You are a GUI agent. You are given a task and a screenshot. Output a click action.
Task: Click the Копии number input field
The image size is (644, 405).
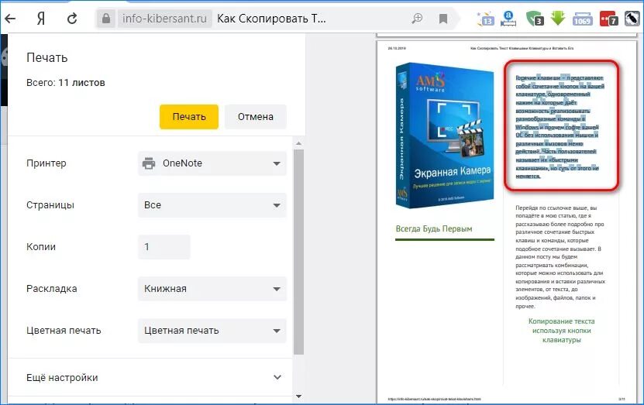[x=164, y=247]
